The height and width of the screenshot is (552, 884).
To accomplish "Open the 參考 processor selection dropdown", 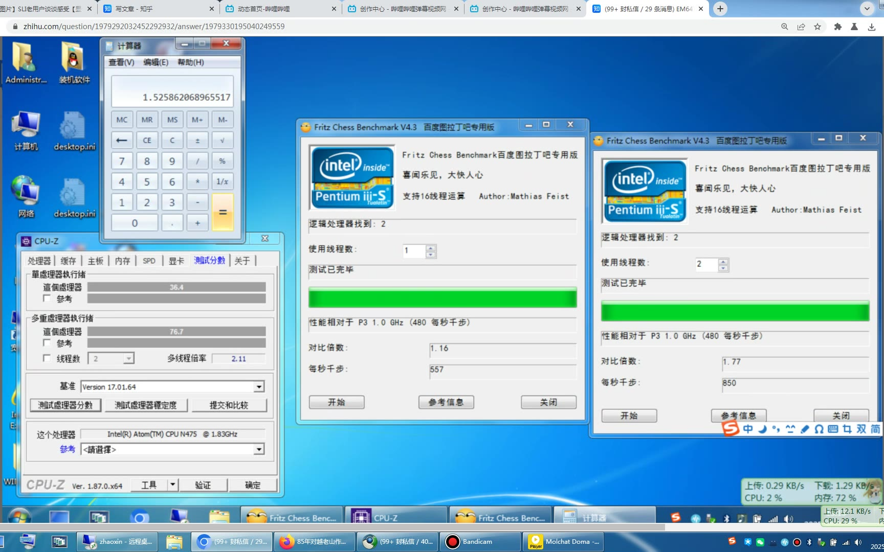I will 259,449.
